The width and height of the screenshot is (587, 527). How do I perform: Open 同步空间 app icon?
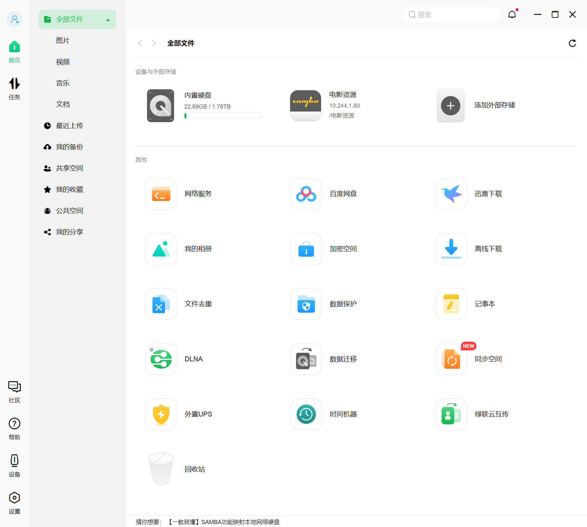coord(451,359)
